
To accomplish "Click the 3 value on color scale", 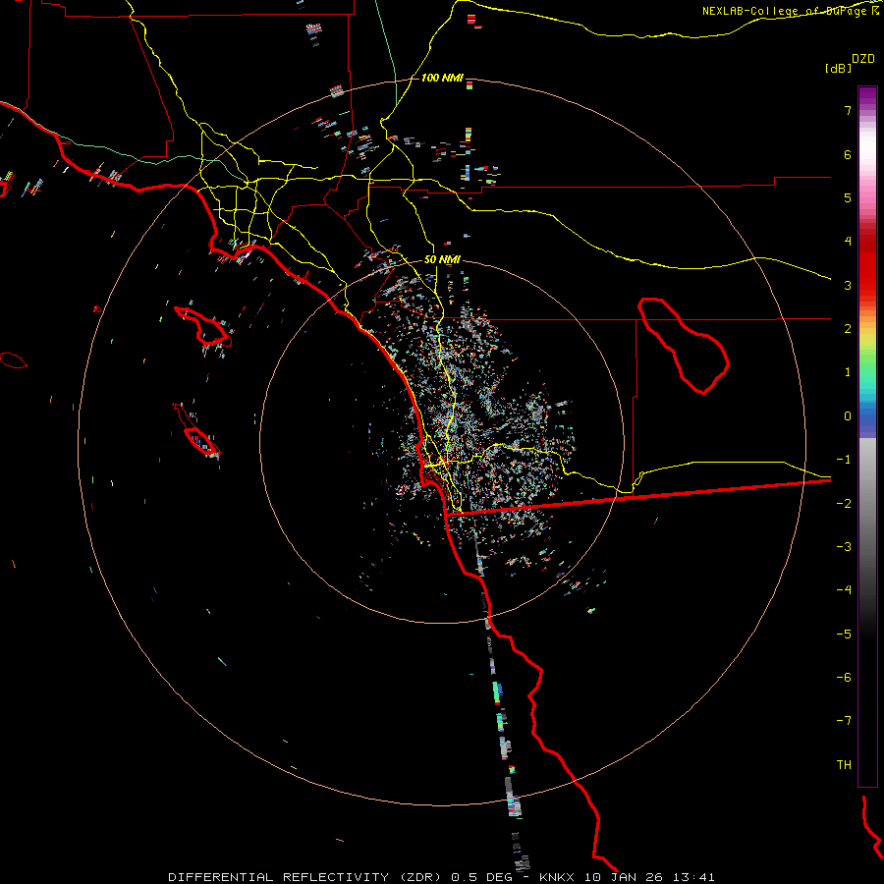I will click(848, 285).
